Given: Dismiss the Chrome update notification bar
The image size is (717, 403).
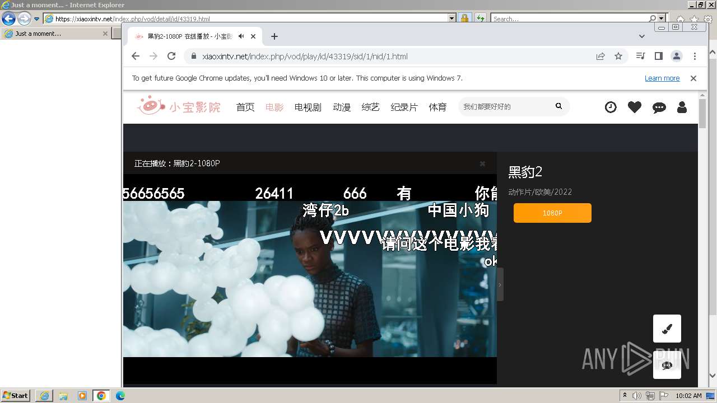Looking at the screenshot, I should (693, 78).
